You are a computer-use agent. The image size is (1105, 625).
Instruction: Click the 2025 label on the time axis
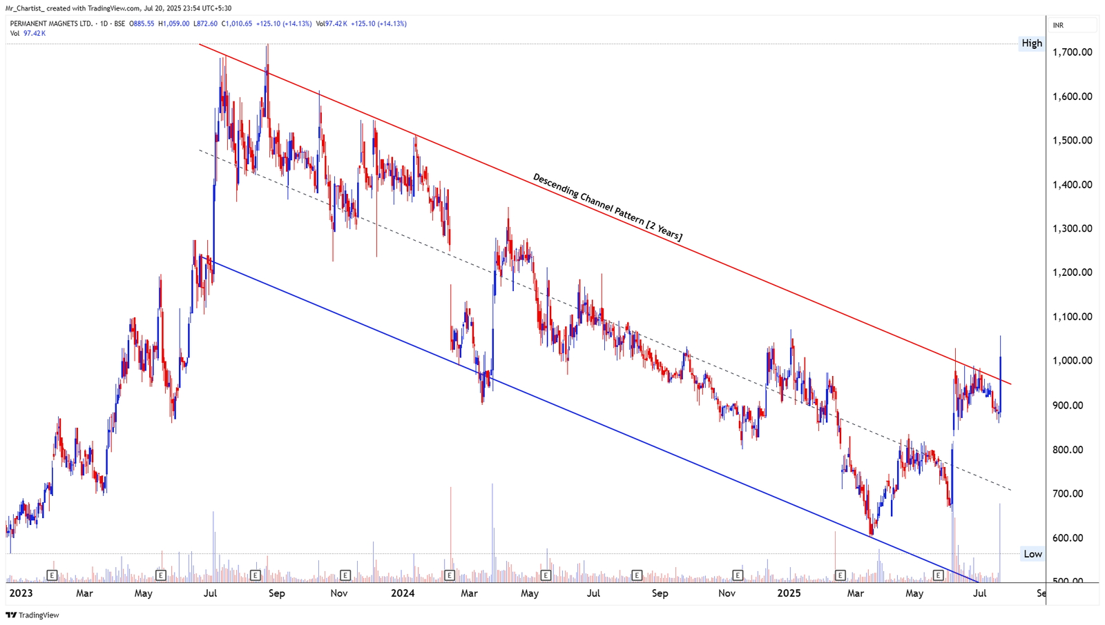[x=790, y=593]
